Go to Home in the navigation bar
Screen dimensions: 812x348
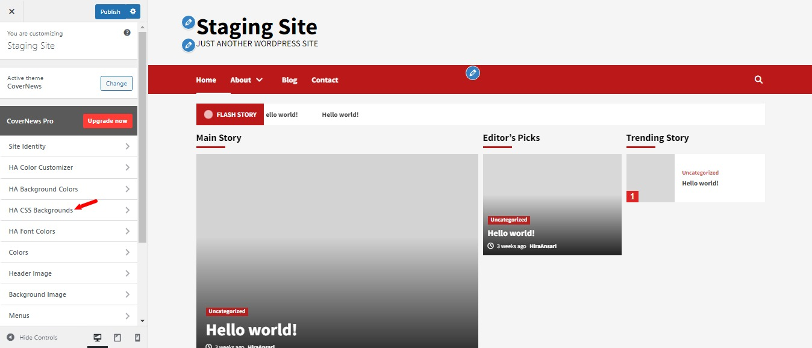(x=206, y=80)
